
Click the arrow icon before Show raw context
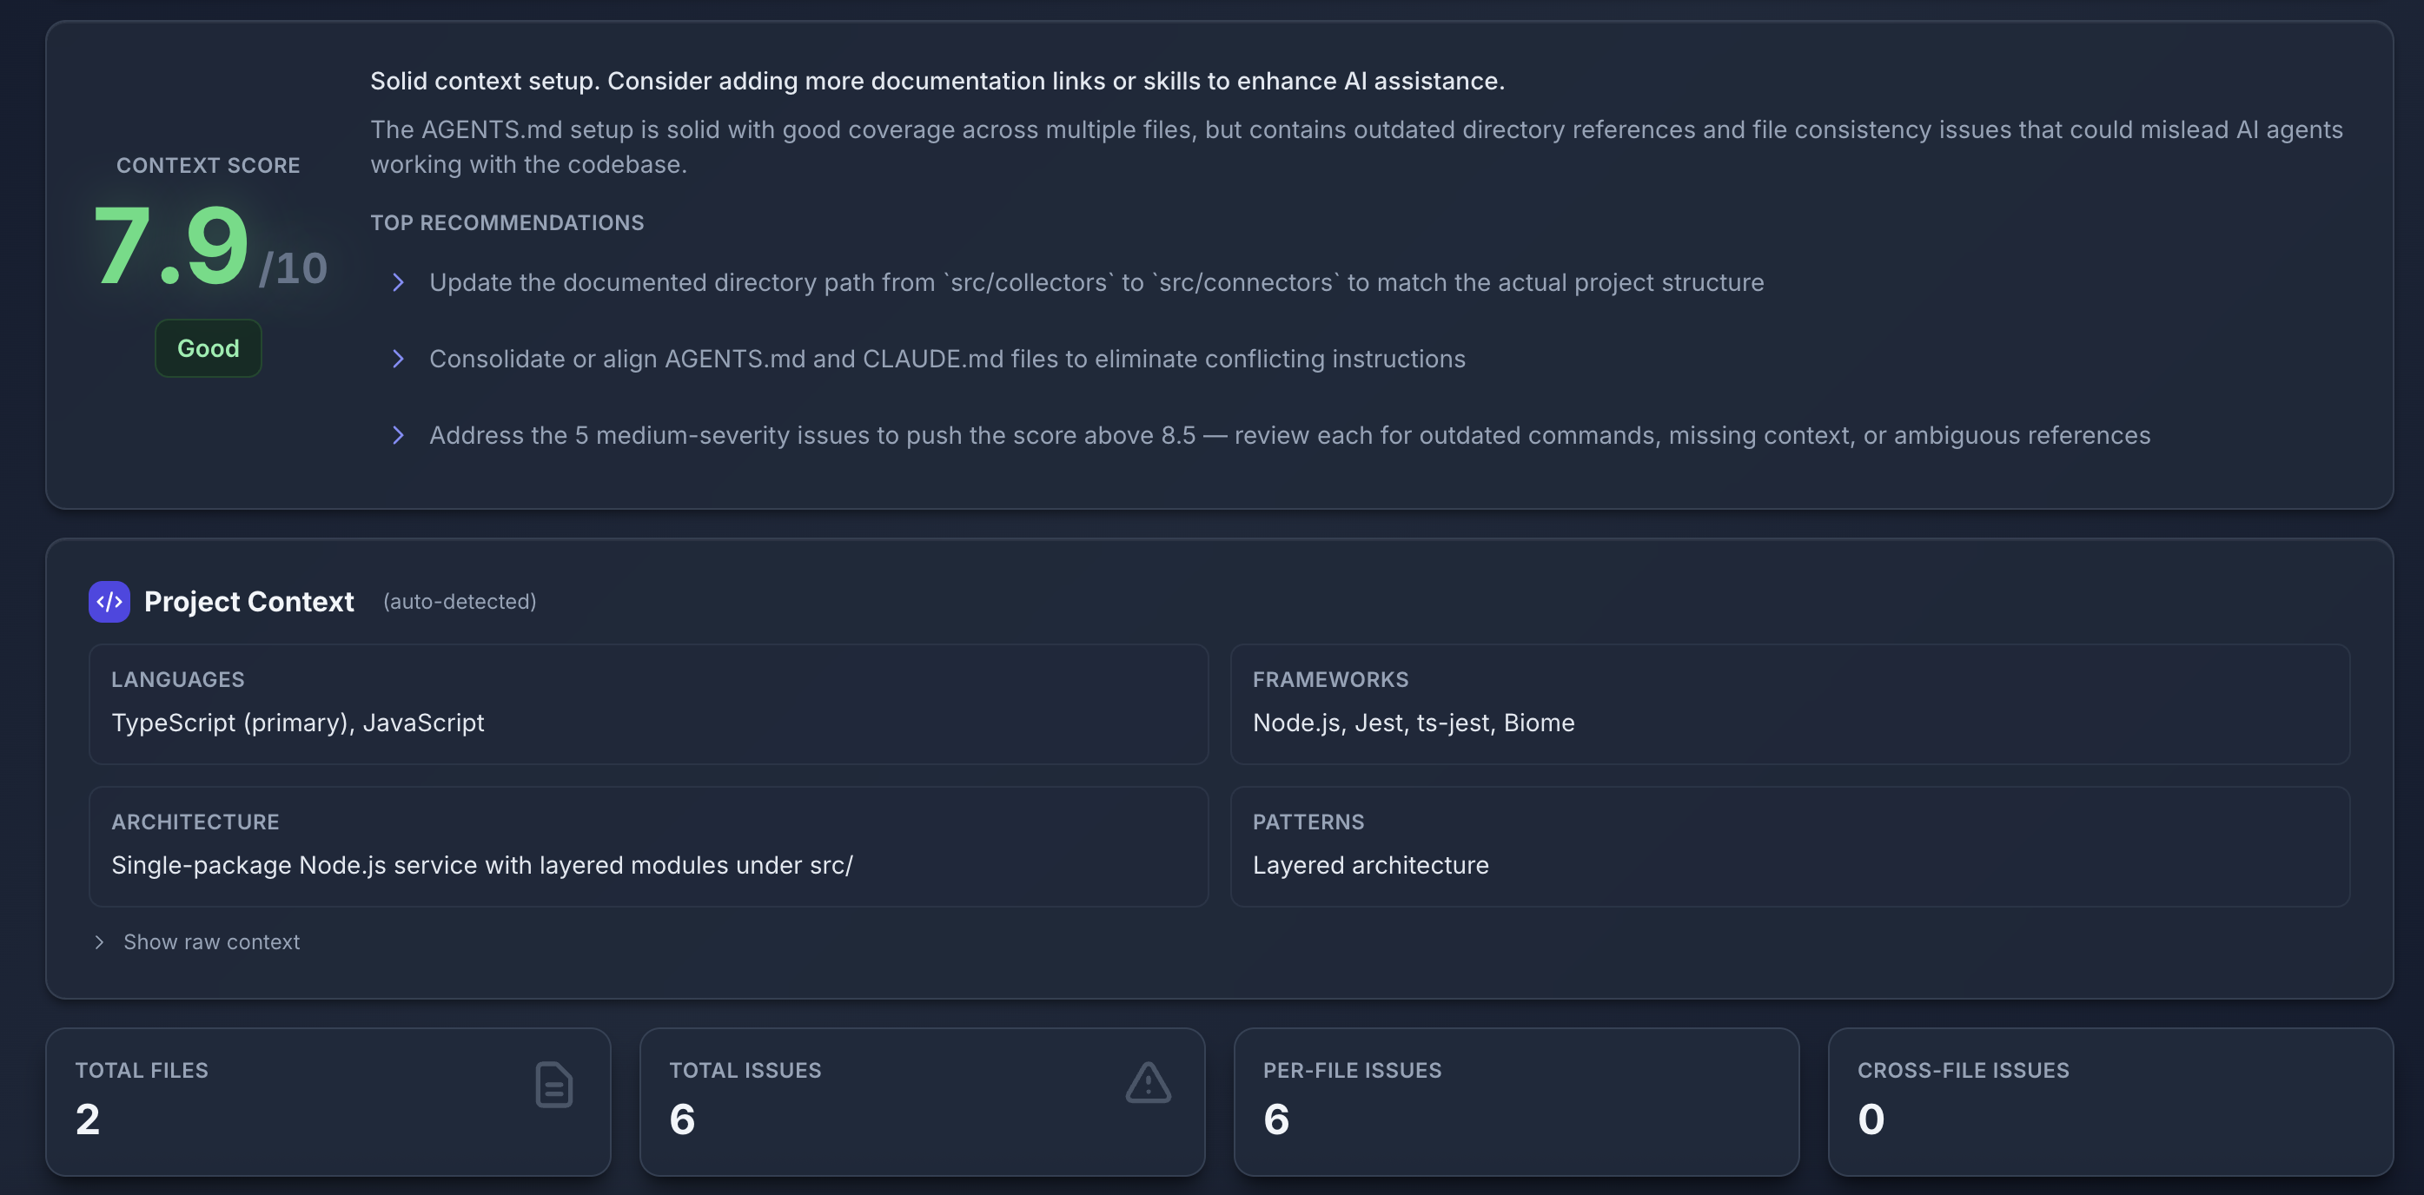99,942
